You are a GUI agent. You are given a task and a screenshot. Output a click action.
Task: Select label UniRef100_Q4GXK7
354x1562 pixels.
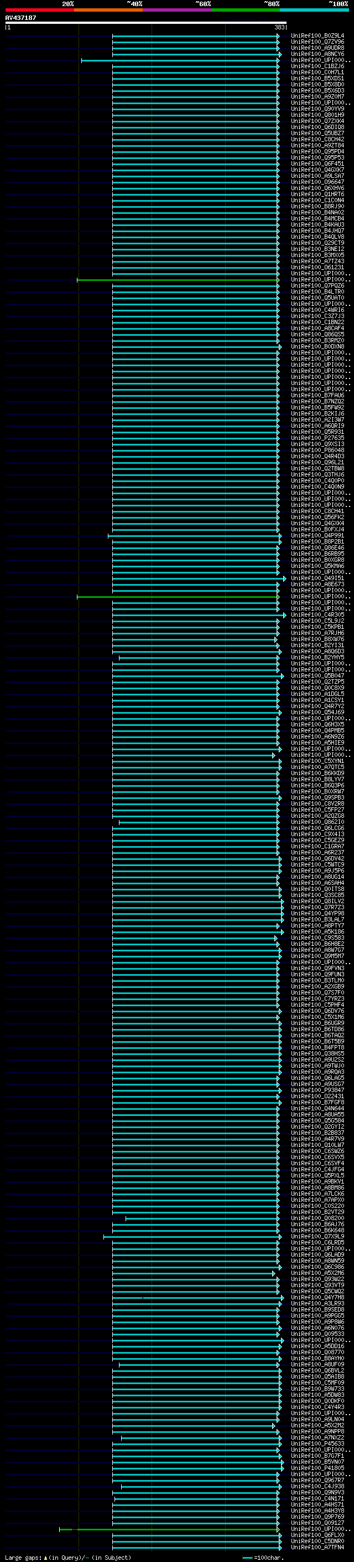click(x=317, y=170)
